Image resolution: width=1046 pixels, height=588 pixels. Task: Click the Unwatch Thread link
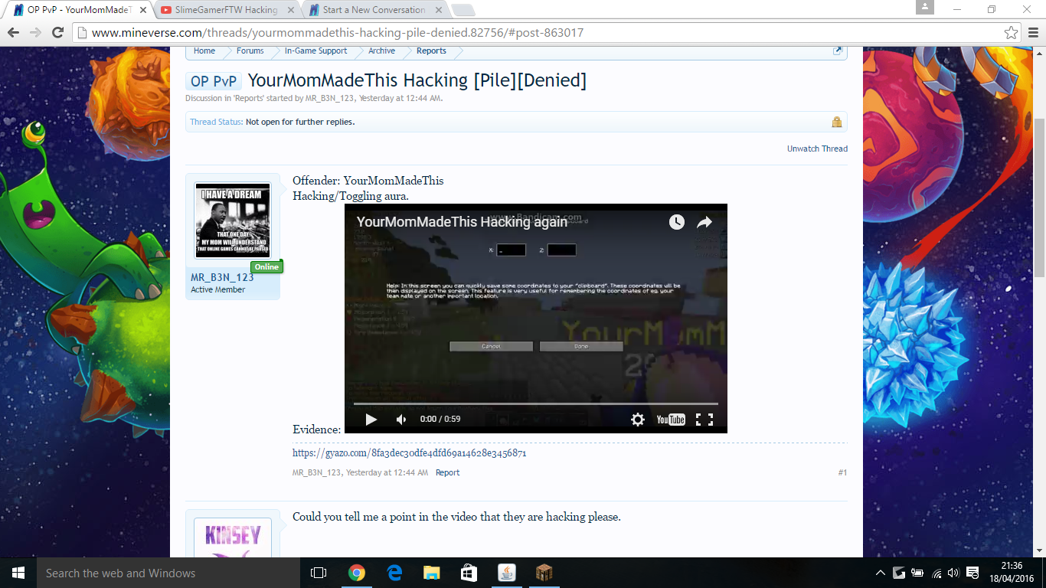pyautogui.click(x=817, y=149)
